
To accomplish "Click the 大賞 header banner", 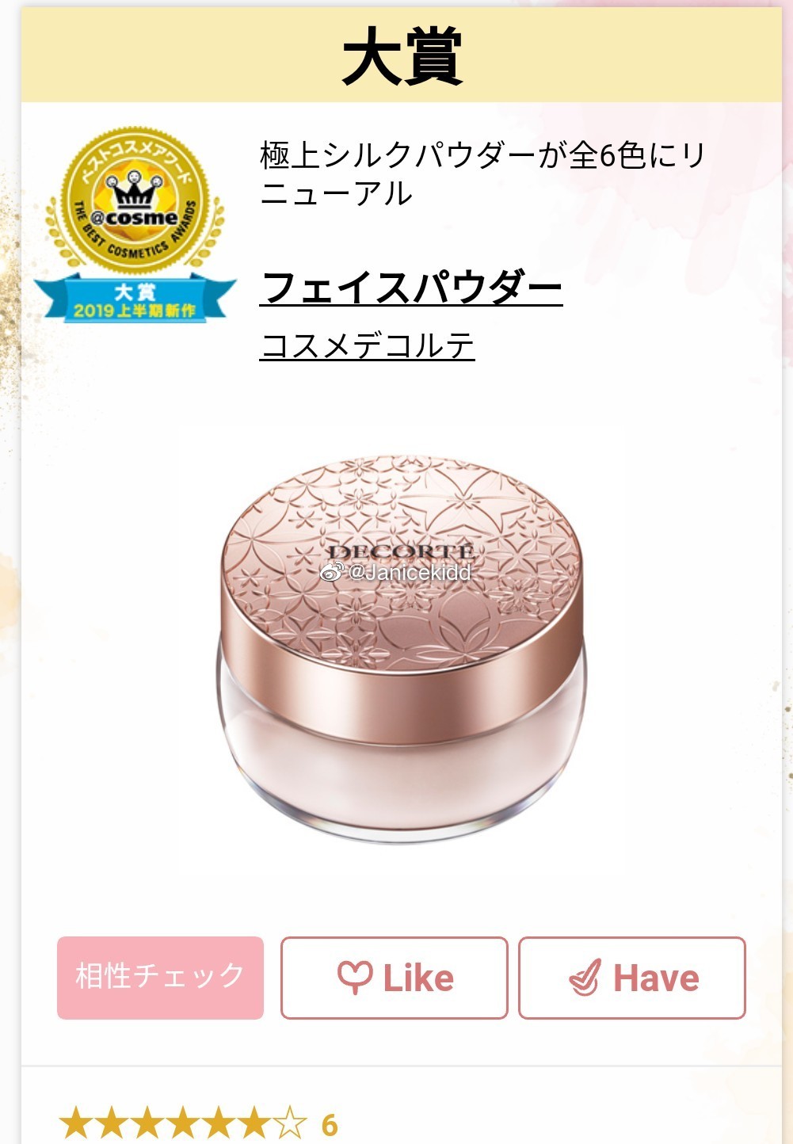I will (402, 56).
